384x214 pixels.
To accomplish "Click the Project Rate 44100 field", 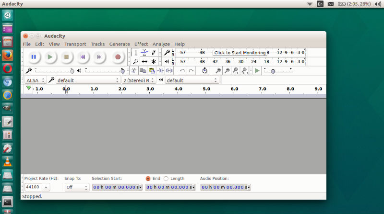I will tap(34, 187).
